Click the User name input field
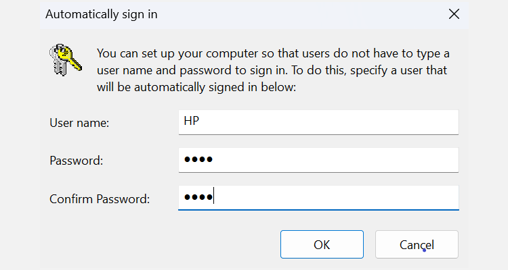 (x=318, y=122)
